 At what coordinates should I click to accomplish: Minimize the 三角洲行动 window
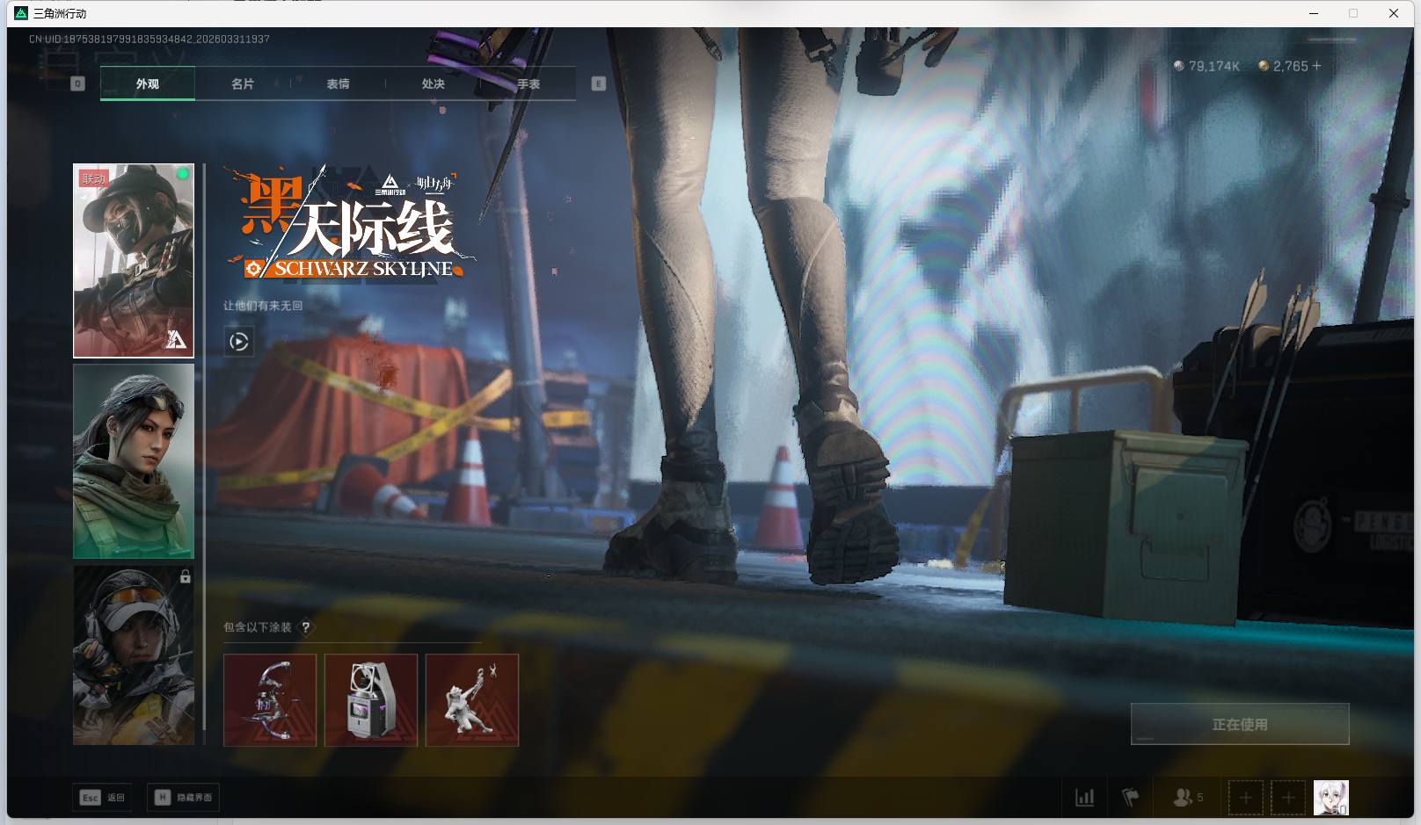click(x=1314, y=13)
